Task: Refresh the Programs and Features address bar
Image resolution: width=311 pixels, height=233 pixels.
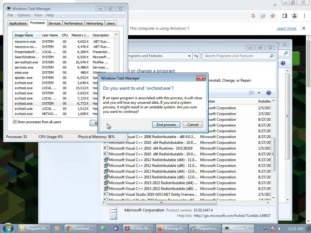Action: tap(196, 56)
